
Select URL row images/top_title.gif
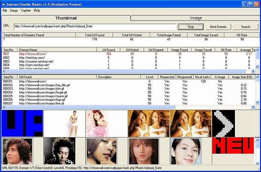pyautogui.click(x=129, y=85)
